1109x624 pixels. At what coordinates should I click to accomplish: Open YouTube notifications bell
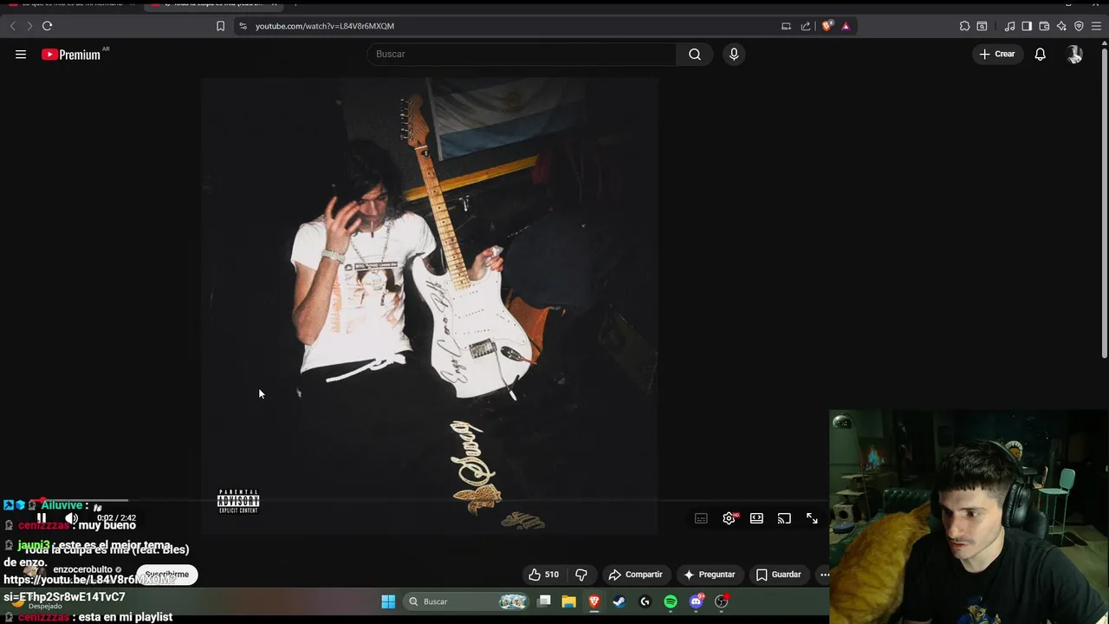coord(1041,54)
